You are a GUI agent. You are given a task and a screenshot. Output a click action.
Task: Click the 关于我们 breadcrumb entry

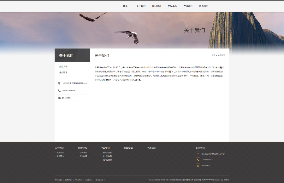(x=221, y=55)
